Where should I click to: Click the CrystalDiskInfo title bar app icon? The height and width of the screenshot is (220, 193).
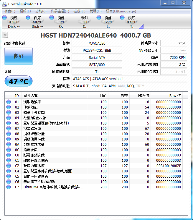pos(4,4)
